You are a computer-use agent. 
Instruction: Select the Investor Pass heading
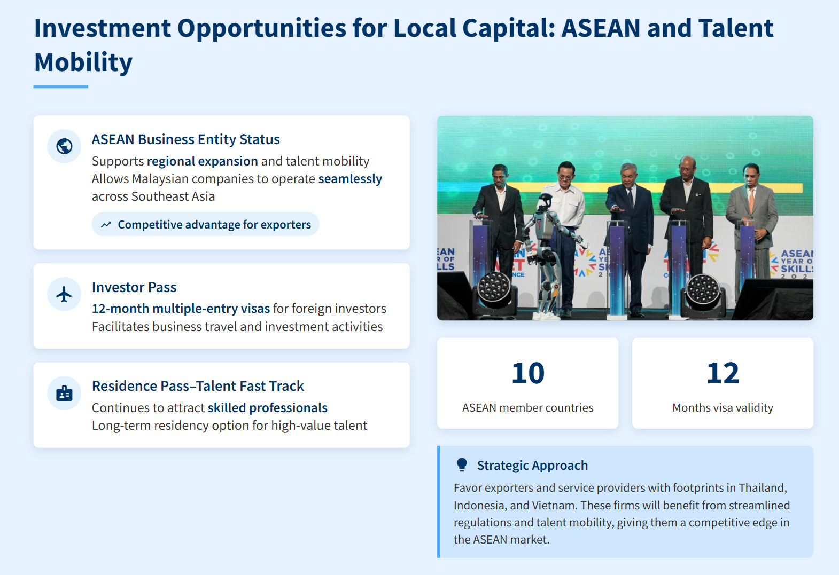pos(134,287)
